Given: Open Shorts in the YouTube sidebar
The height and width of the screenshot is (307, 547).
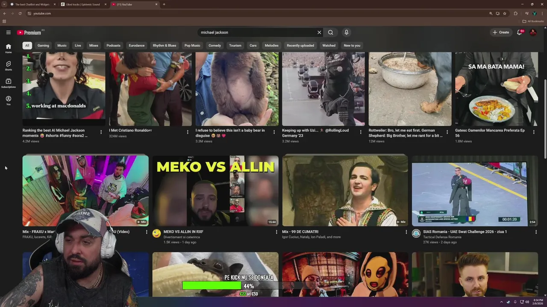Looking at the screenshot, I should [8, 66].
